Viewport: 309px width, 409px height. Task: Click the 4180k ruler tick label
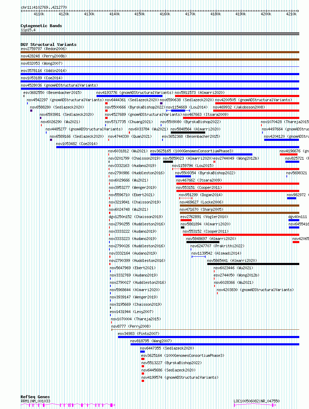(216, 14)
